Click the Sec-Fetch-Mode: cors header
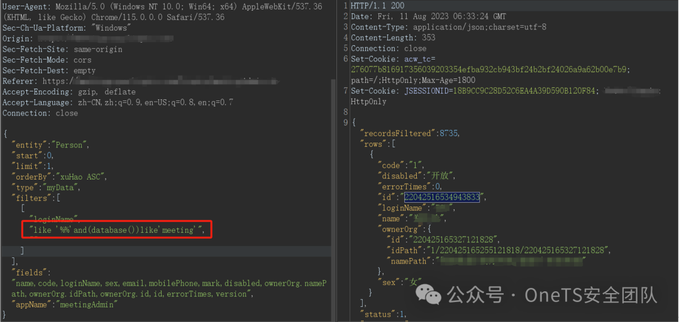 [x=47, y=60]
